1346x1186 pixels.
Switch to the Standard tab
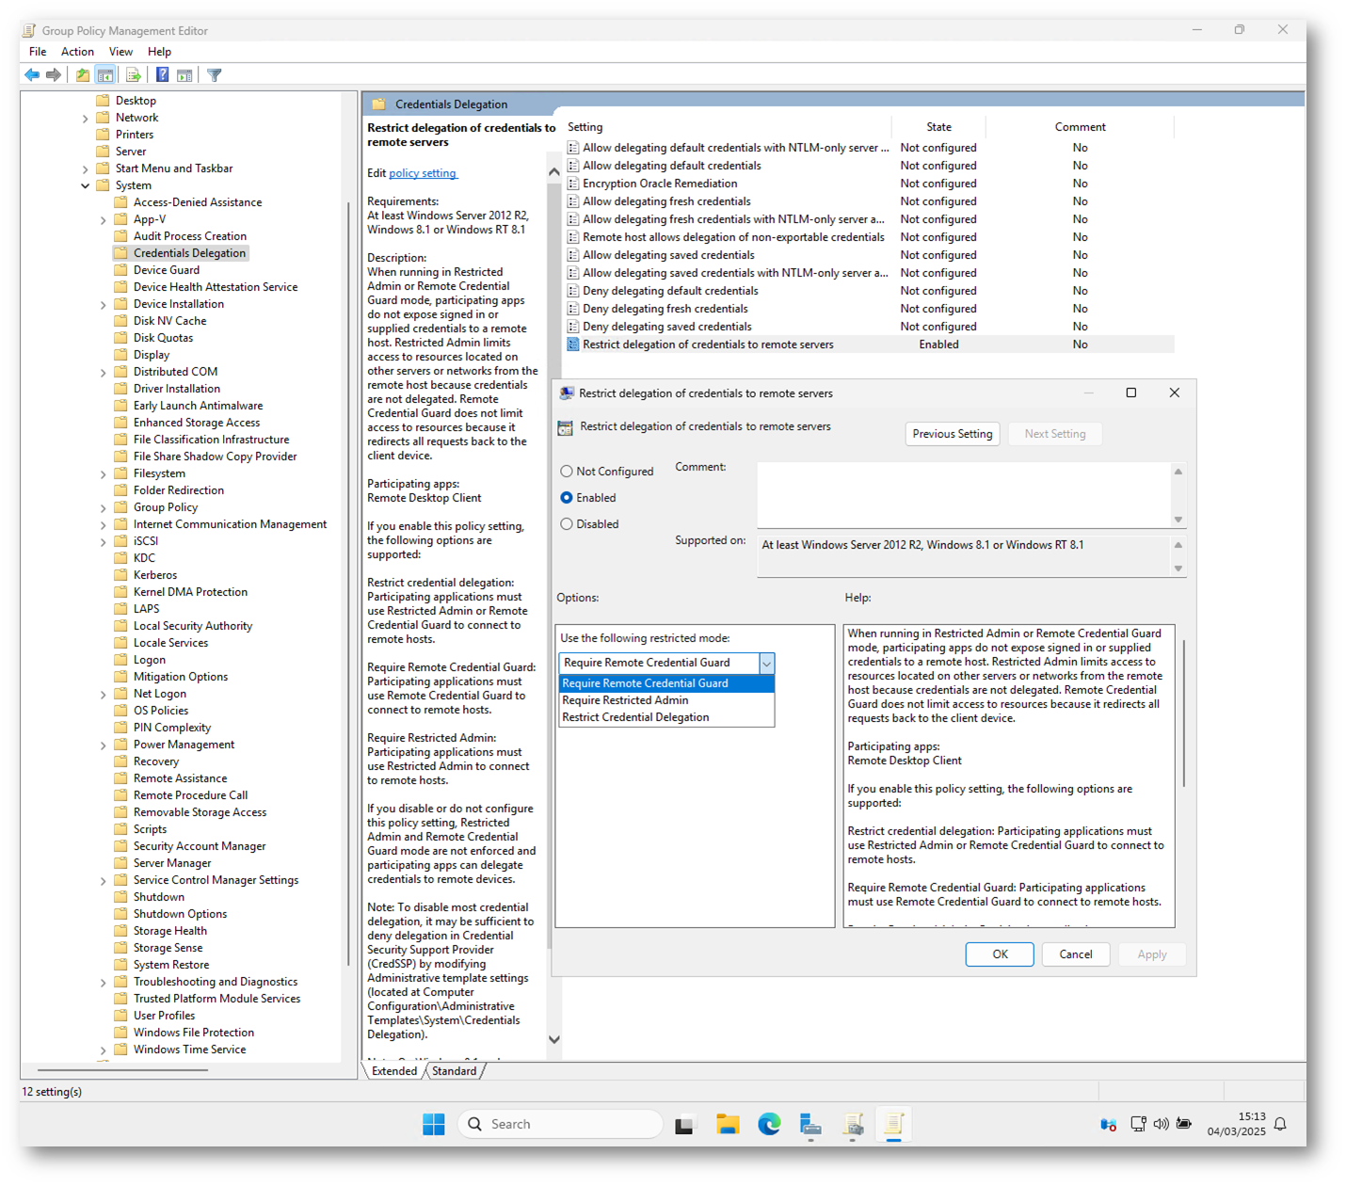point(454,1071)
